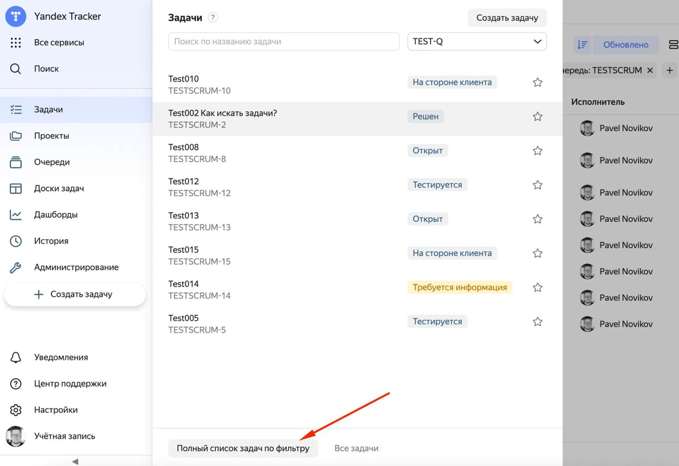
Task: Click the Исполнитель column header
Action: click(598, 102)
